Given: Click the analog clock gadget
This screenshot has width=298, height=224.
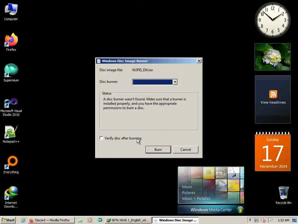Looking at the screenshot, I should 272,20.
